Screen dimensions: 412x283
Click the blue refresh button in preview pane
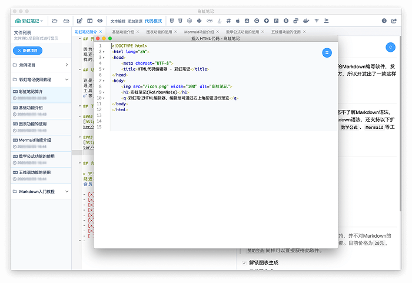coord(390,47)
